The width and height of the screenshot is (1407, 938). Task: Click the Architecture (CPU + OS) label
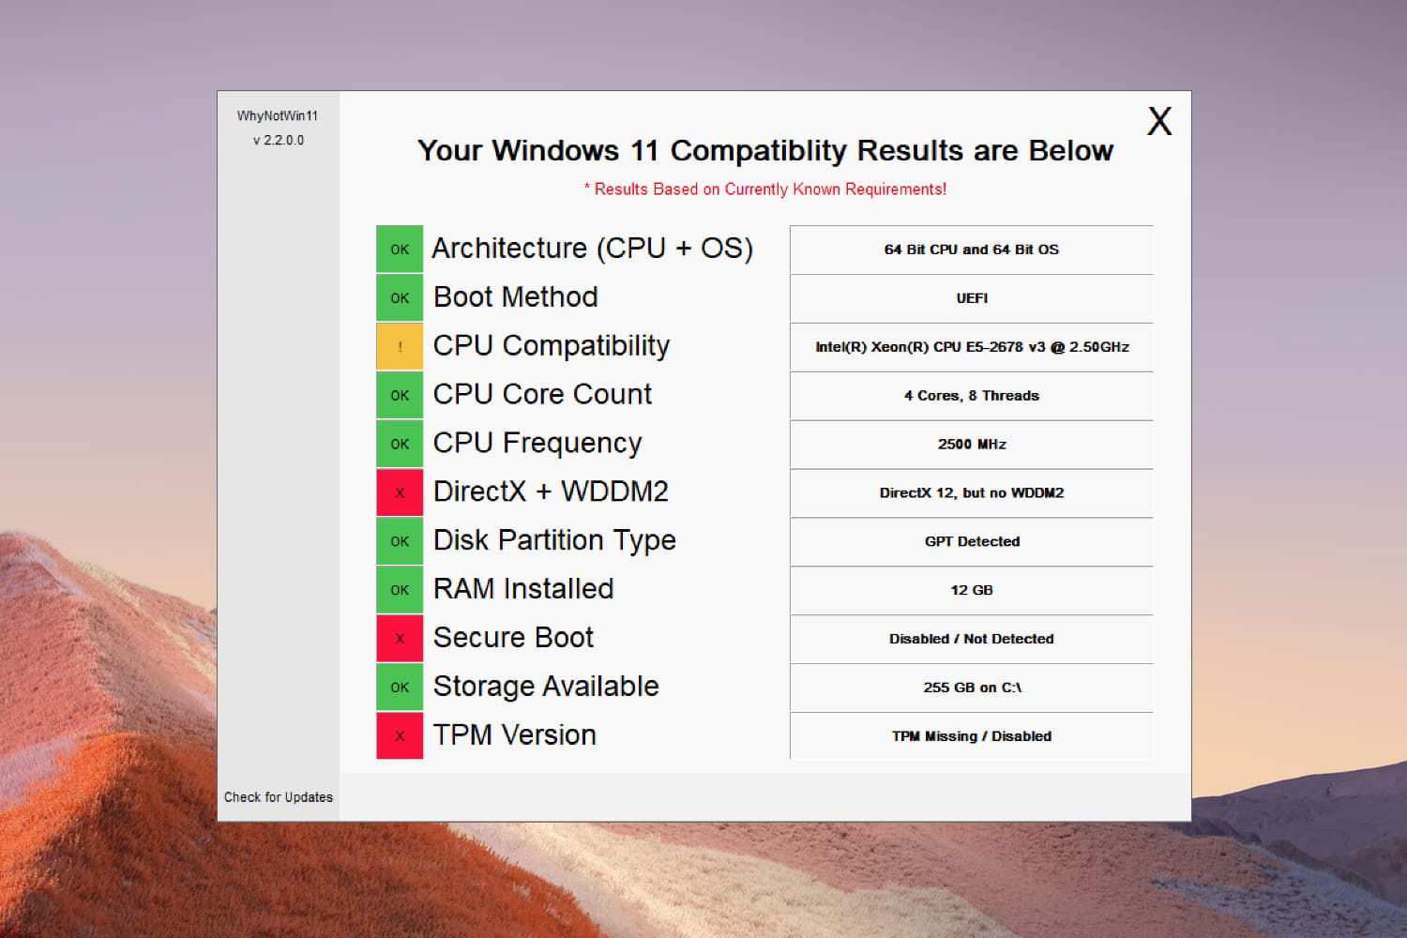(x=592, y=249)
